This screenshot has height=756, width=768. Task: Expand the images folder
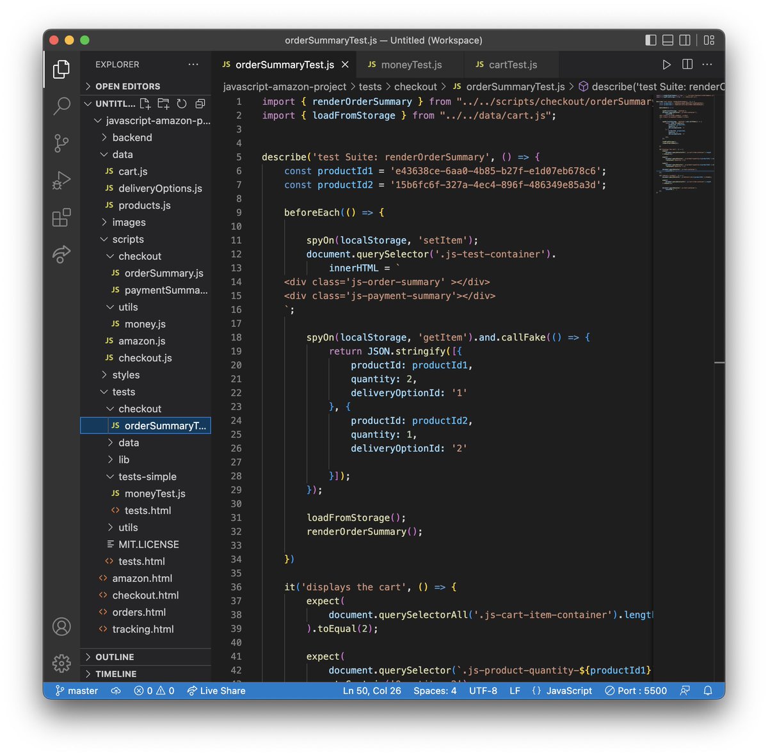146,222
